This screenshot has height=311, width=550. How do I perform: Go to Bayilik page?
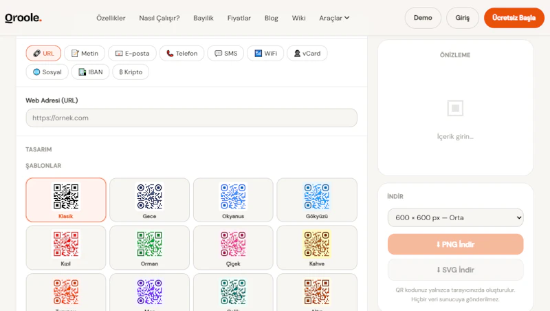coord(203,18)
